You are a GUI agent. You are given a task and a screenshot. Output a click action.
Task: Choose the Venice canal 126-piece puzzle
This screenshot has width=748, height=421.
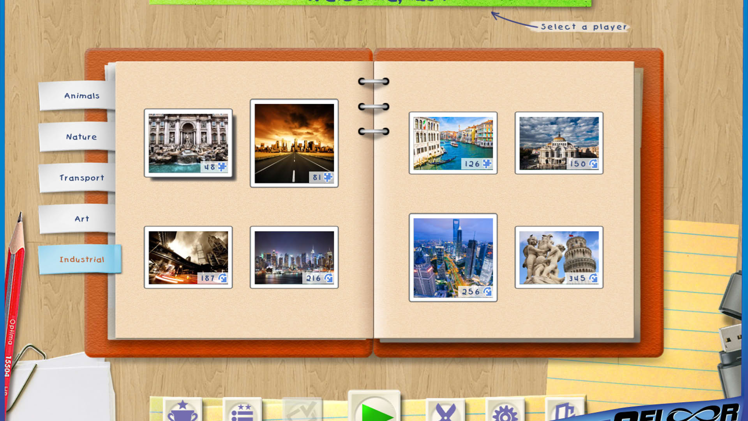tap(453, 143)
